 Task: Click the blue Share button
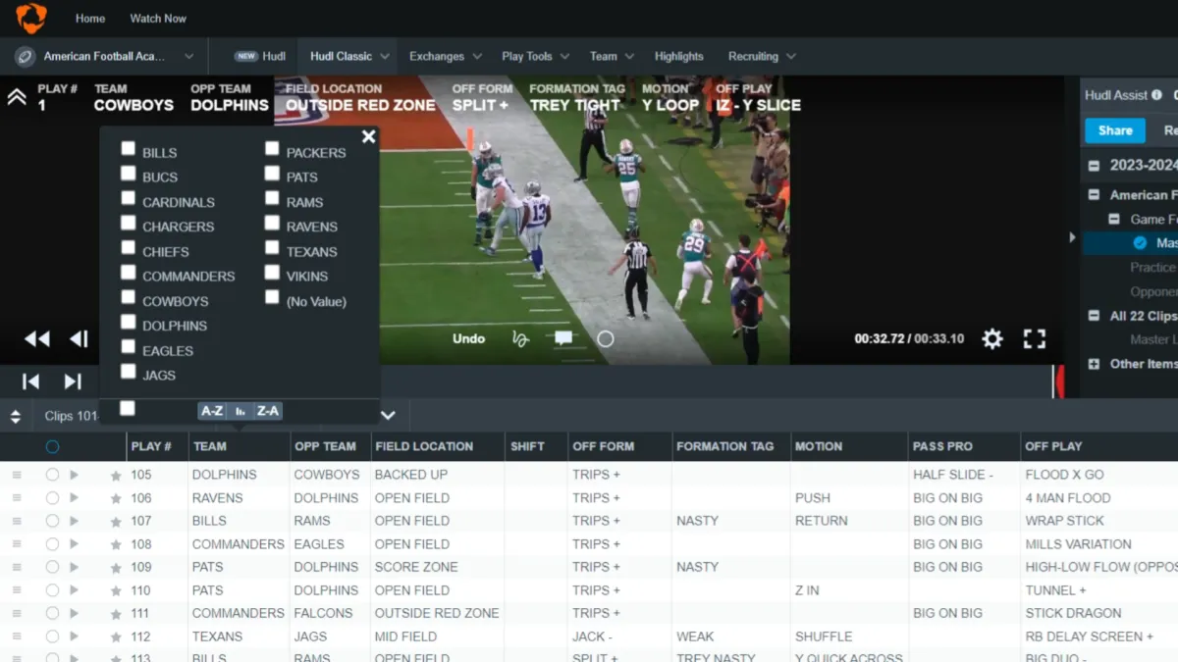click(x=1115, y=130)
